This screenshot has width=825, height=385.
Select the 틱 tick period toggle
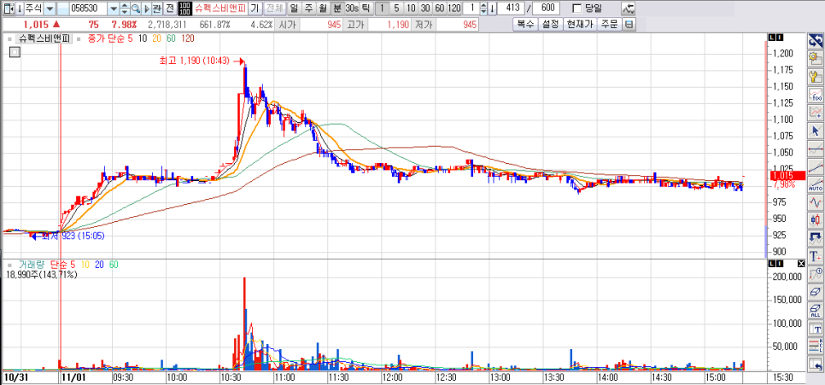(366, 9)
